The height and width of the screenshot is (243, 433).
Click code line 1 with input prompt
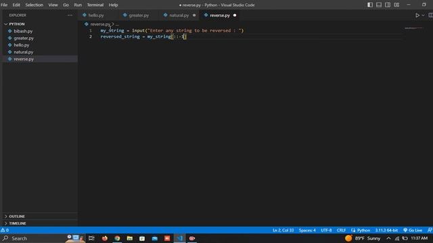click(x=172, y=30)
